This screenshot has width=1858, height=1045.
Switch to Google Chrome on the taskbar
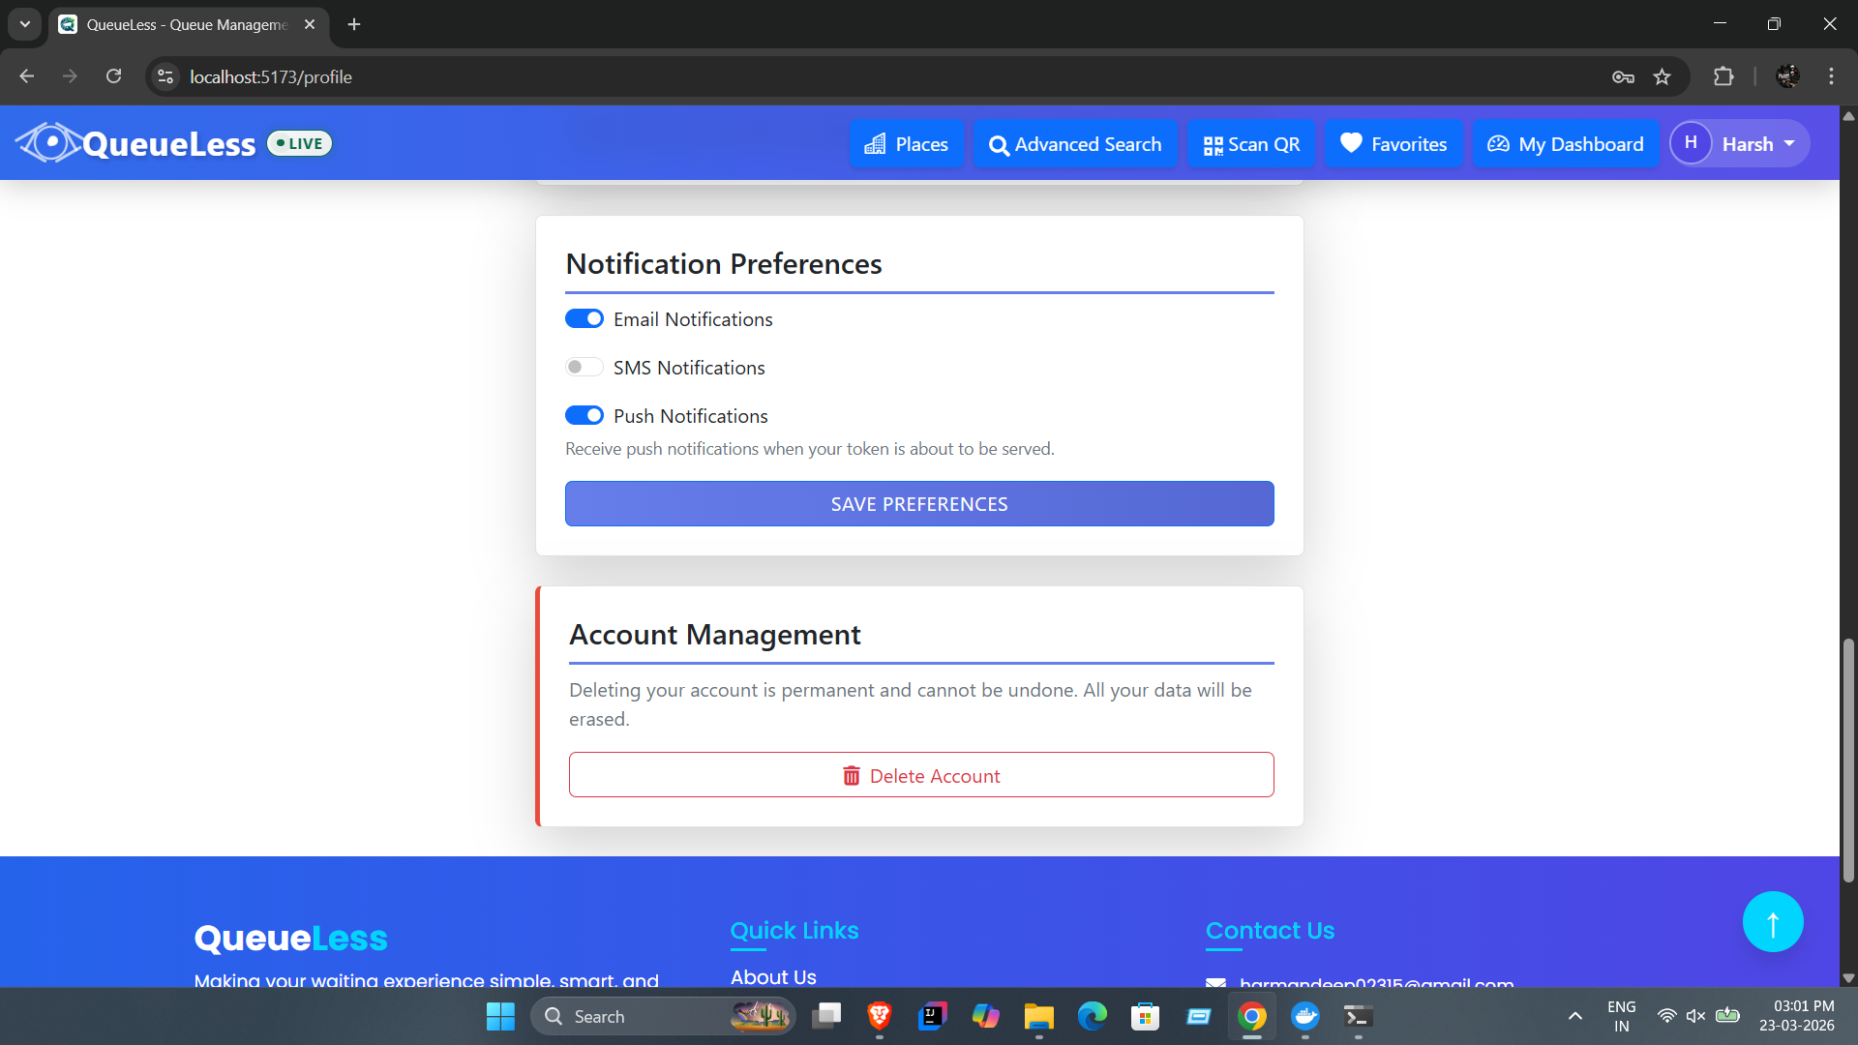point(1251,1016)
